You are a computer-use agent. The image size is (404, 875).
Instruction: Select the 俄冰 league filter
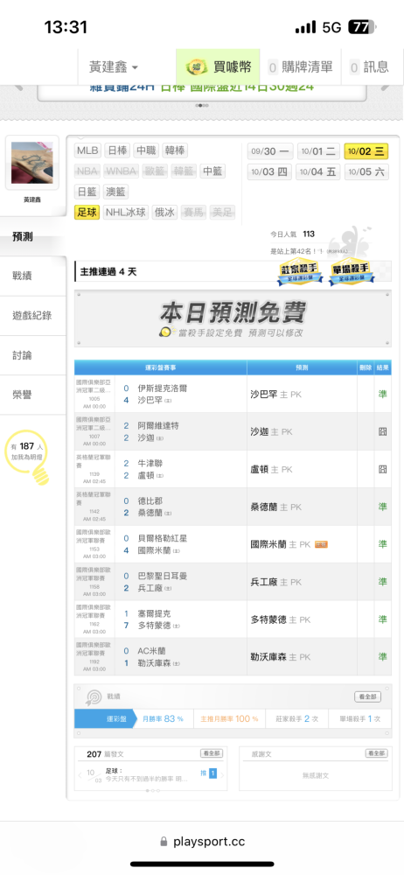coord(164,213)
